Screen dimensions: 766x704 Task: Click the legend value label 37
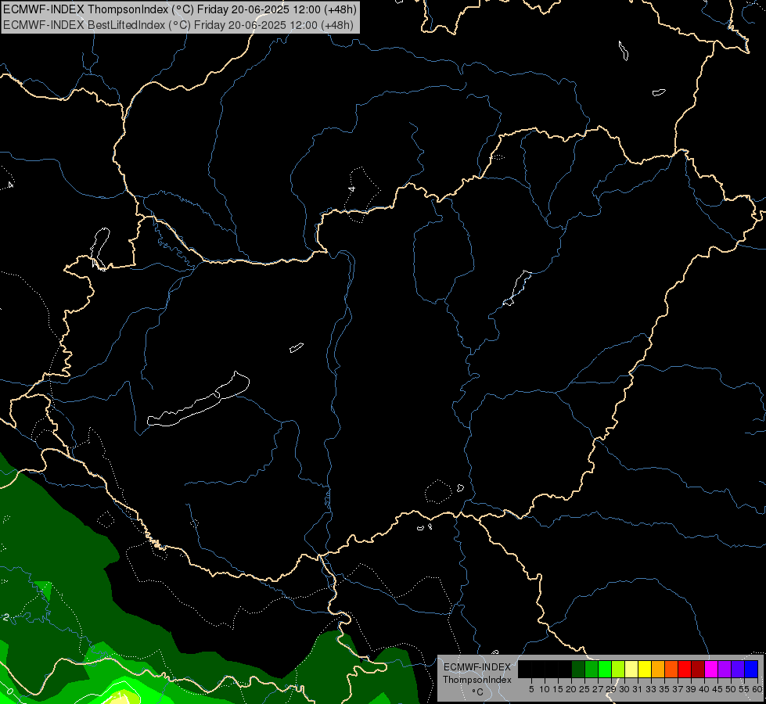(678, 689)
